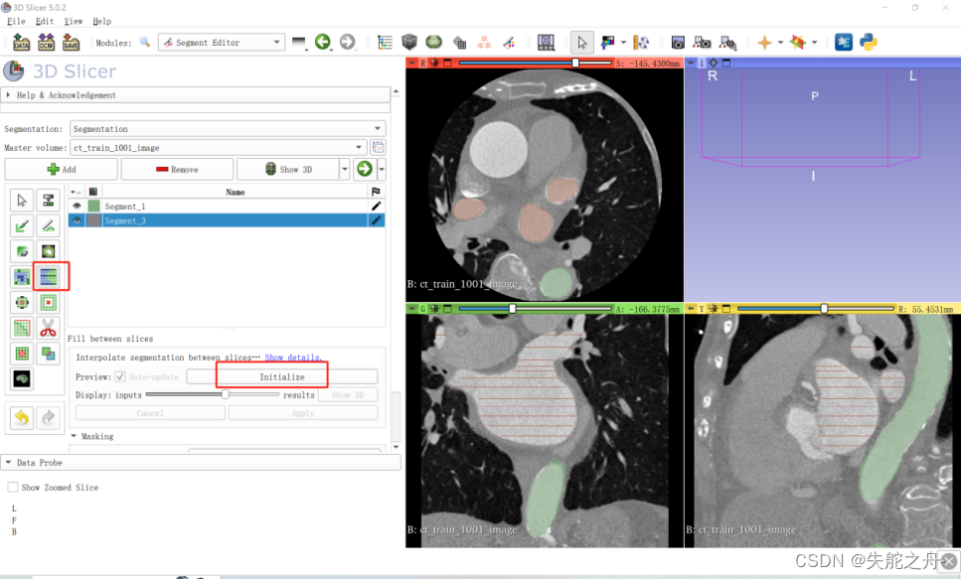The width and height of the screenshot is (961, 579).
Task: Select the Paint effect
Action: tap(20, 225)
